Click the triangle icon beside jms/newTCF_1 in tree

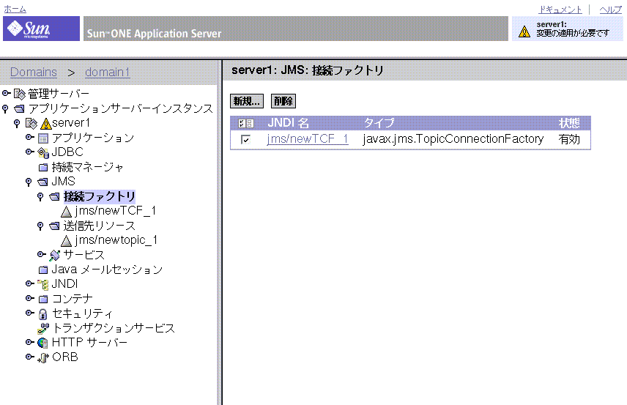point(67,212)
